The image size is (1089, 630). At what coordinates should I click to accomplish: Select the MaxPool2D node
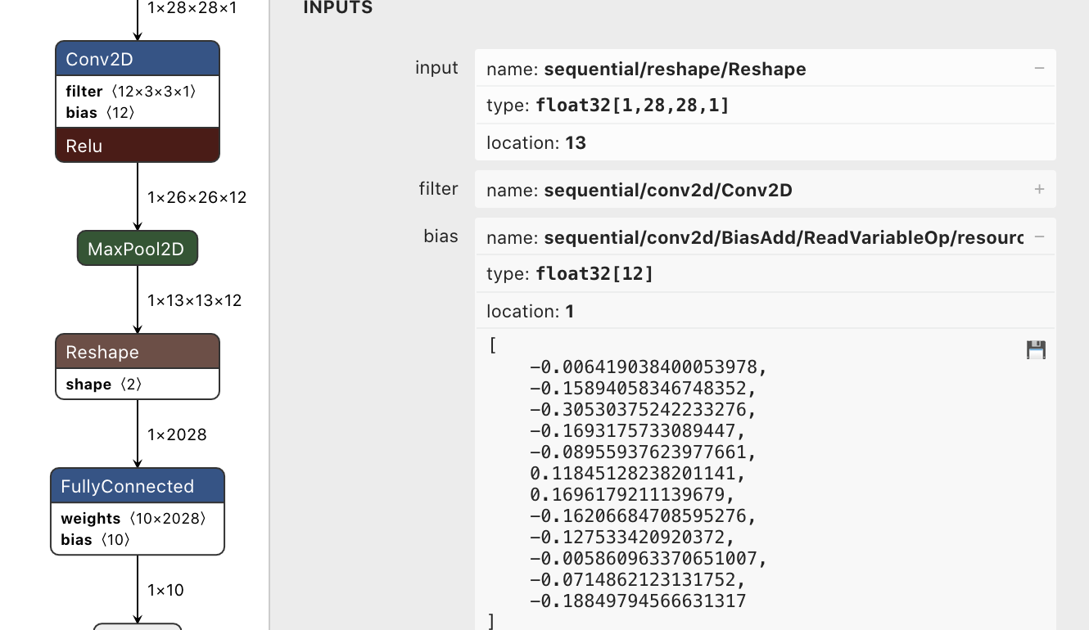click(137, 248)
